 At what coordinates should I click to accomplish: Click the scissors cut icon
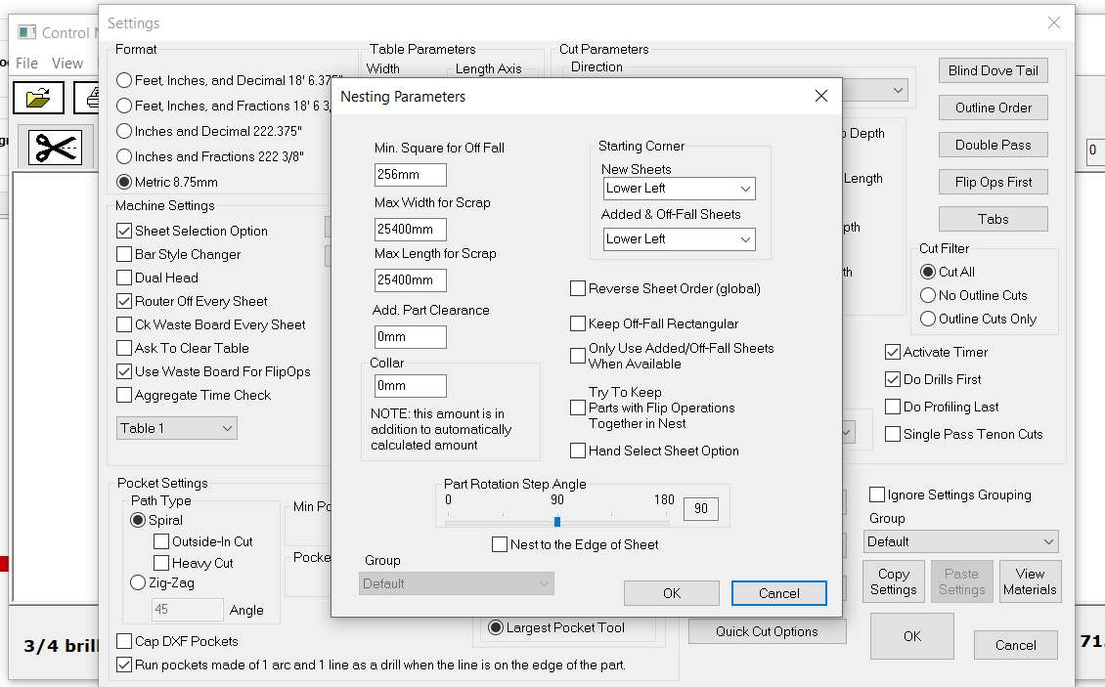[56, 147]
